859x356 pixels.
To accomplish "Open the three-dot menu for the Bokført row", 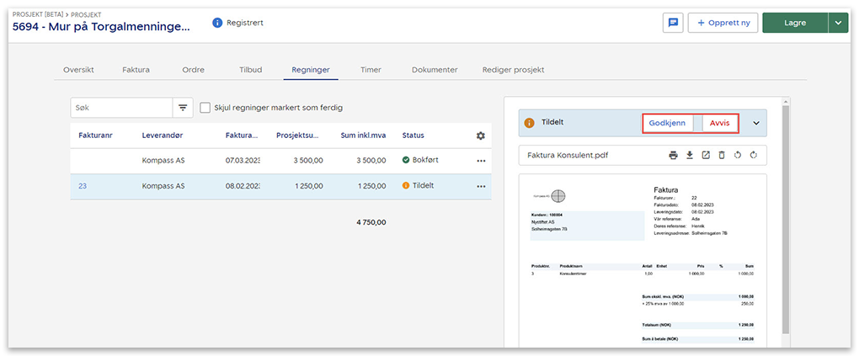I will point(481,160).
